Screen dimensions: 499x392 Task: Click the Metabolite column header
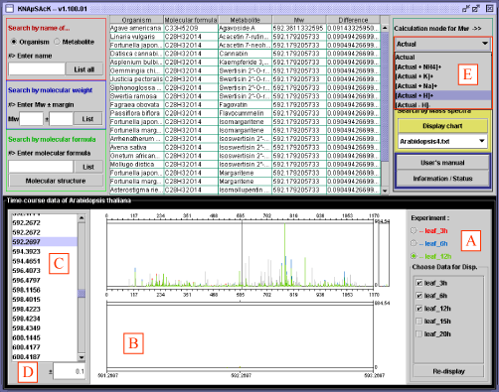pyautogui.click(x=245, y=20)
